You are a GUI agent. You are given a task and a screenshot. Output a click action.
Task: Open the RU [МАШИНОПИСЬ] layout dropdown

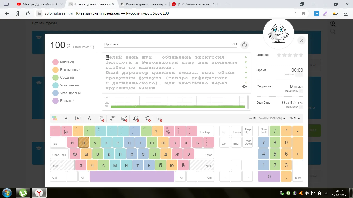[x=267, y=119]
